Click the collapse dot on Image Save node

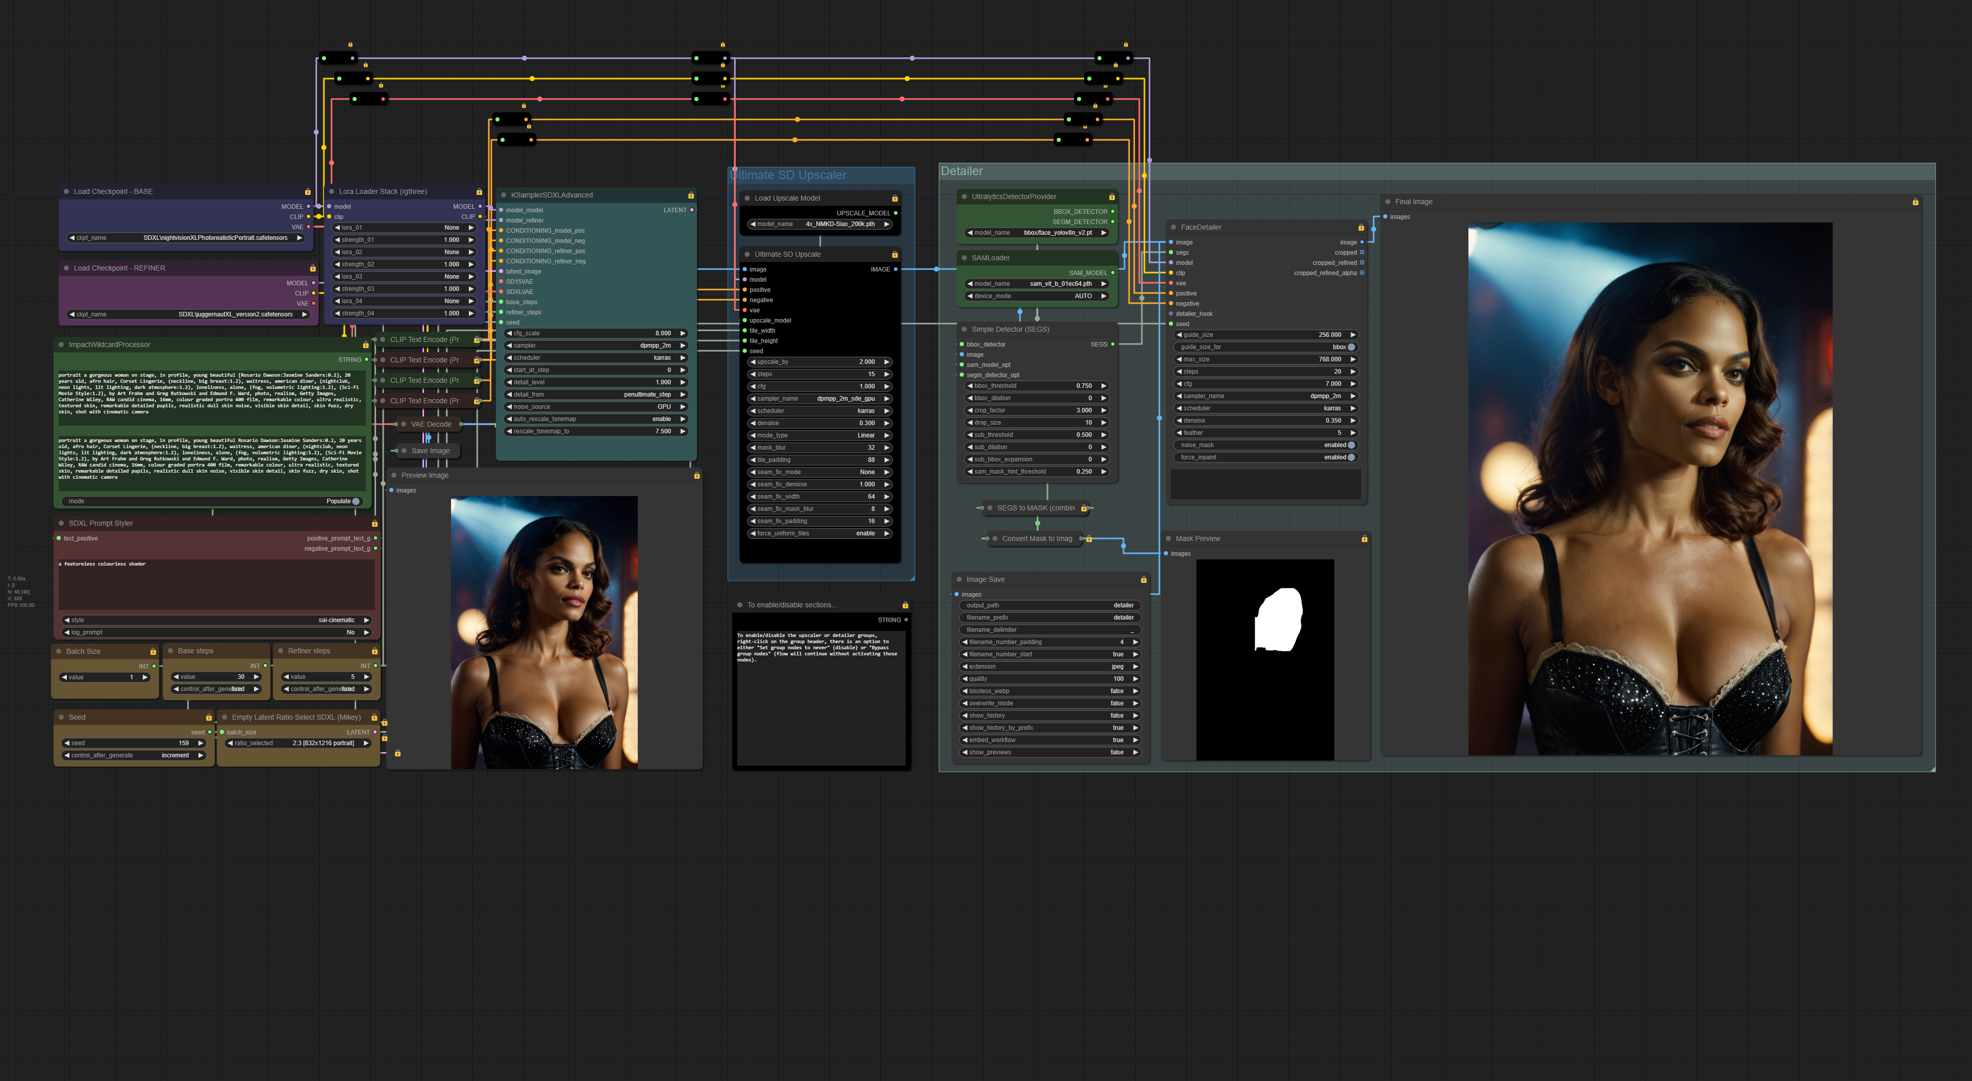tap(959, 580)
